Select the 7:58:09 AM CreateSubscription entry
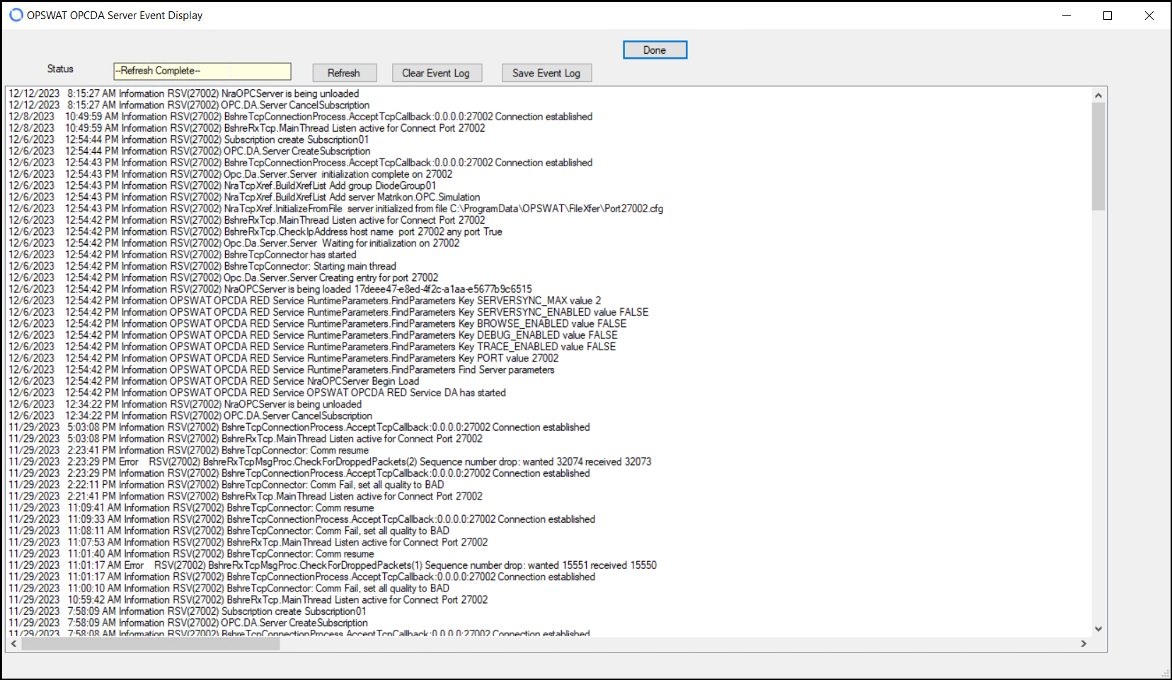The width and height of the screenshot is (1172, 680). pos(188,623)
